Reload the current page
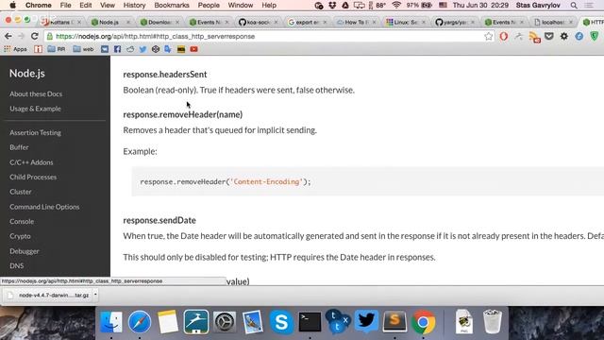 [34, 36]
